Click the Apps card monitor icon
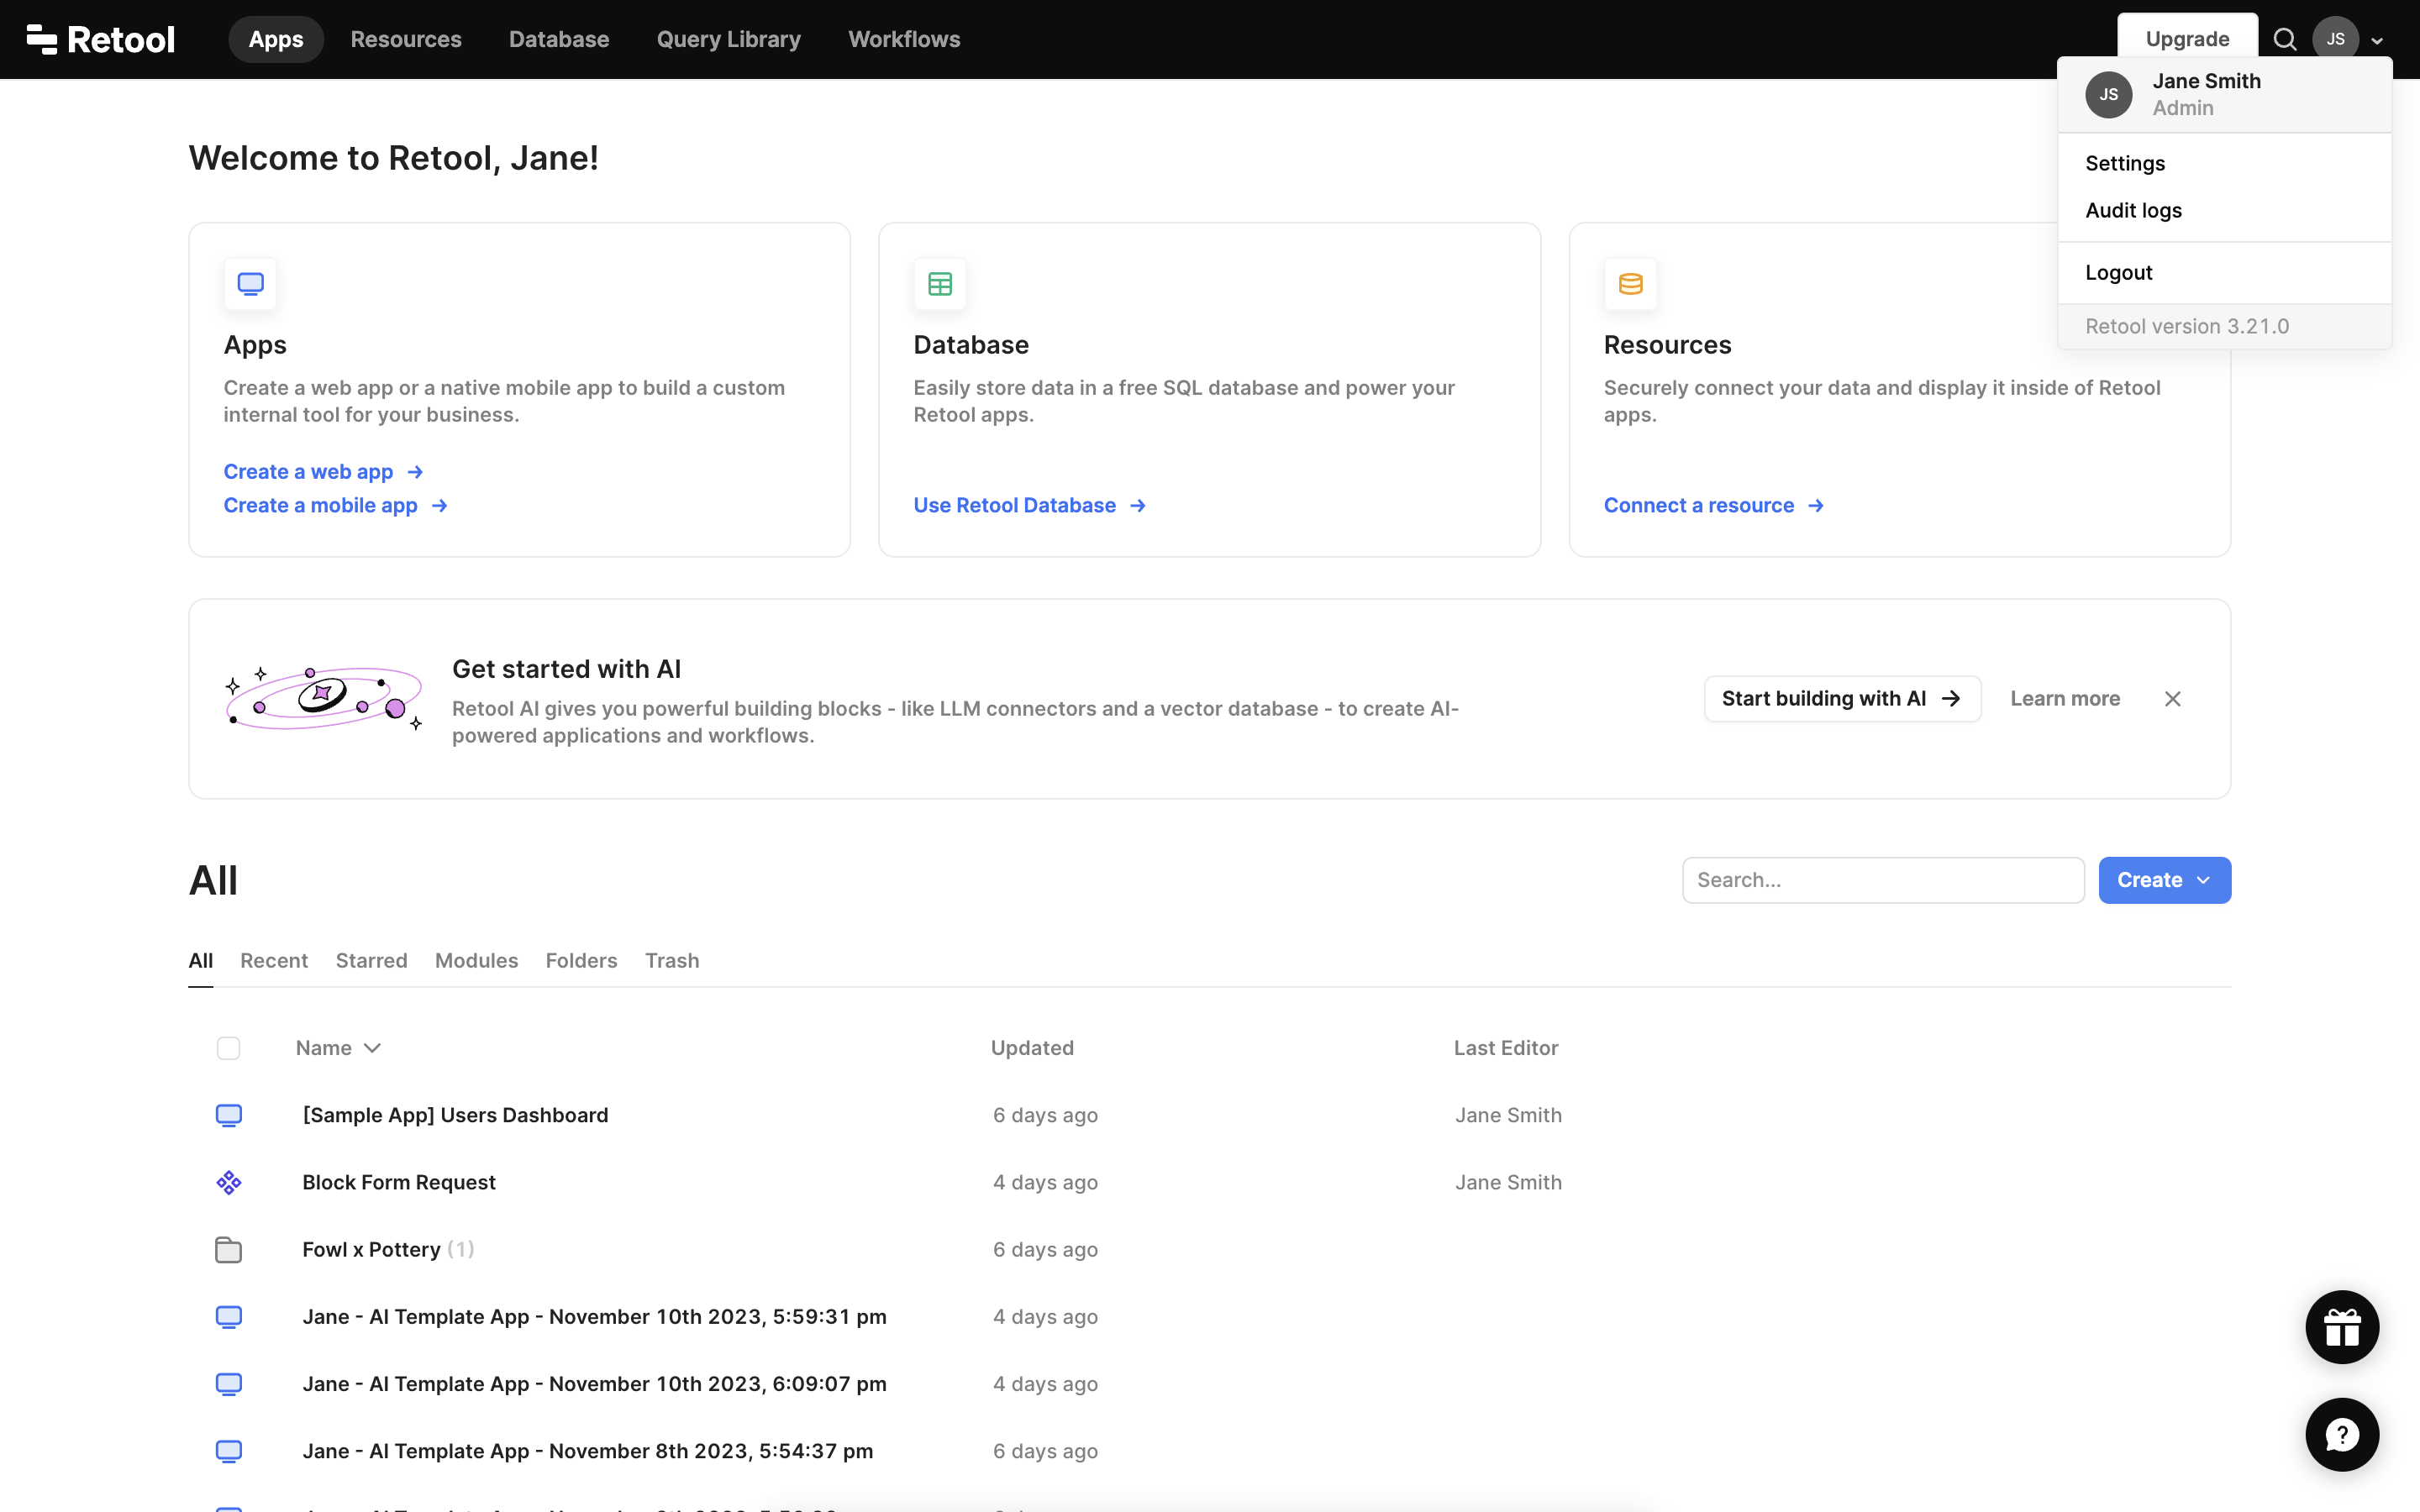This screenshot has height=1512, width=2420. (x=250, y=284)
